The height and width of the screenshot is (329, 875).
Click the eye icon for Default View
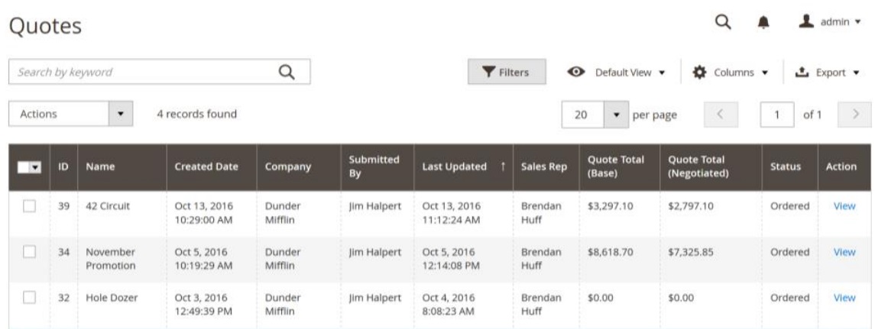(x=576, y=72)
